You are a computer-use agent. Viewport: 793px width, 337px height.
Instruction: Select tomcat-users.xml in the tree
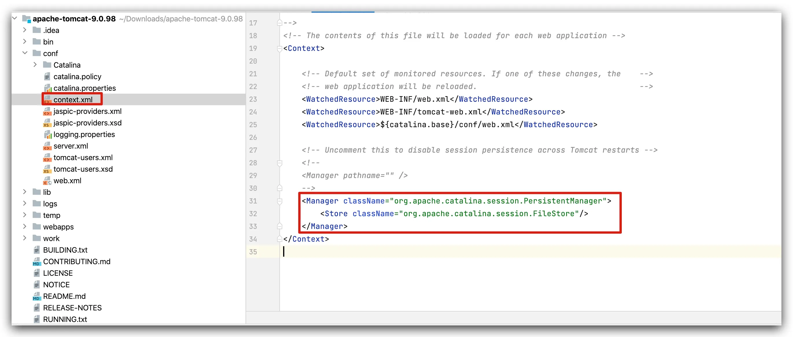pos(83,157)
